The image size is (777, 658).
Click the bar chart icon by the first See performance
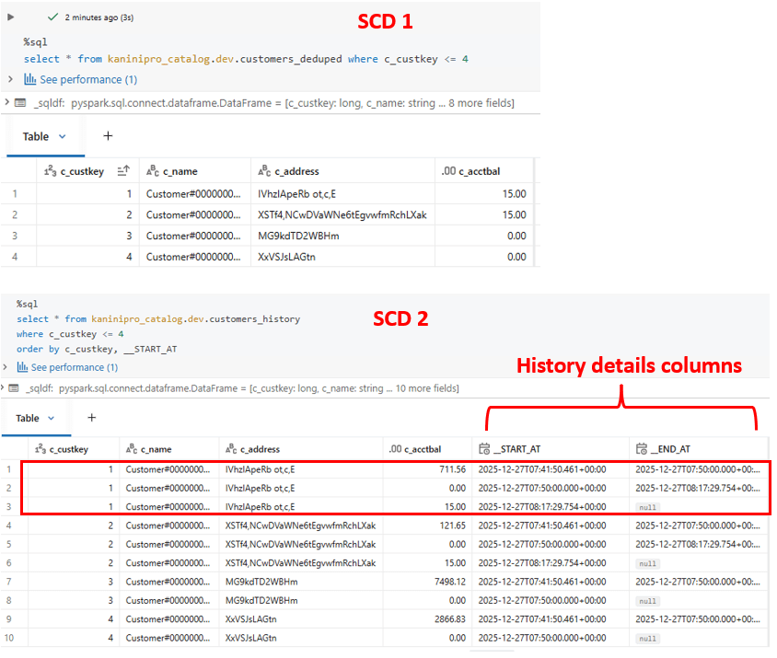pyautogui.click(x=29, y=80)
